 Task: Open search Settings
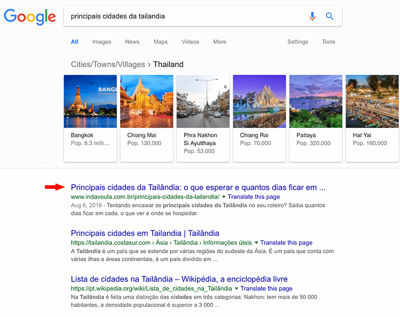297,42
